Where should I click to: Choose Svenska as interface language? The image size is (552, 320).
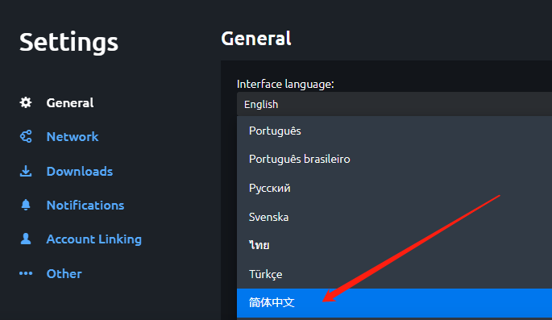point(394,217)
